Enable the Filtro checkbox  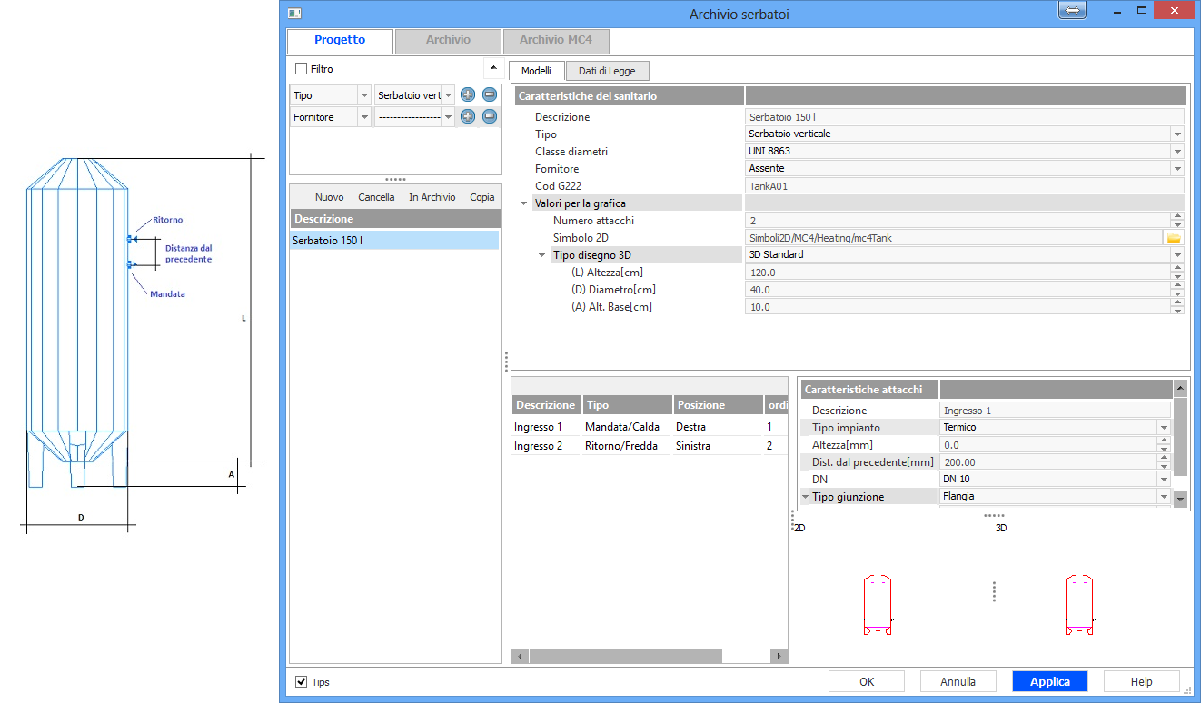pyautogui.click(x=302, y=69)
